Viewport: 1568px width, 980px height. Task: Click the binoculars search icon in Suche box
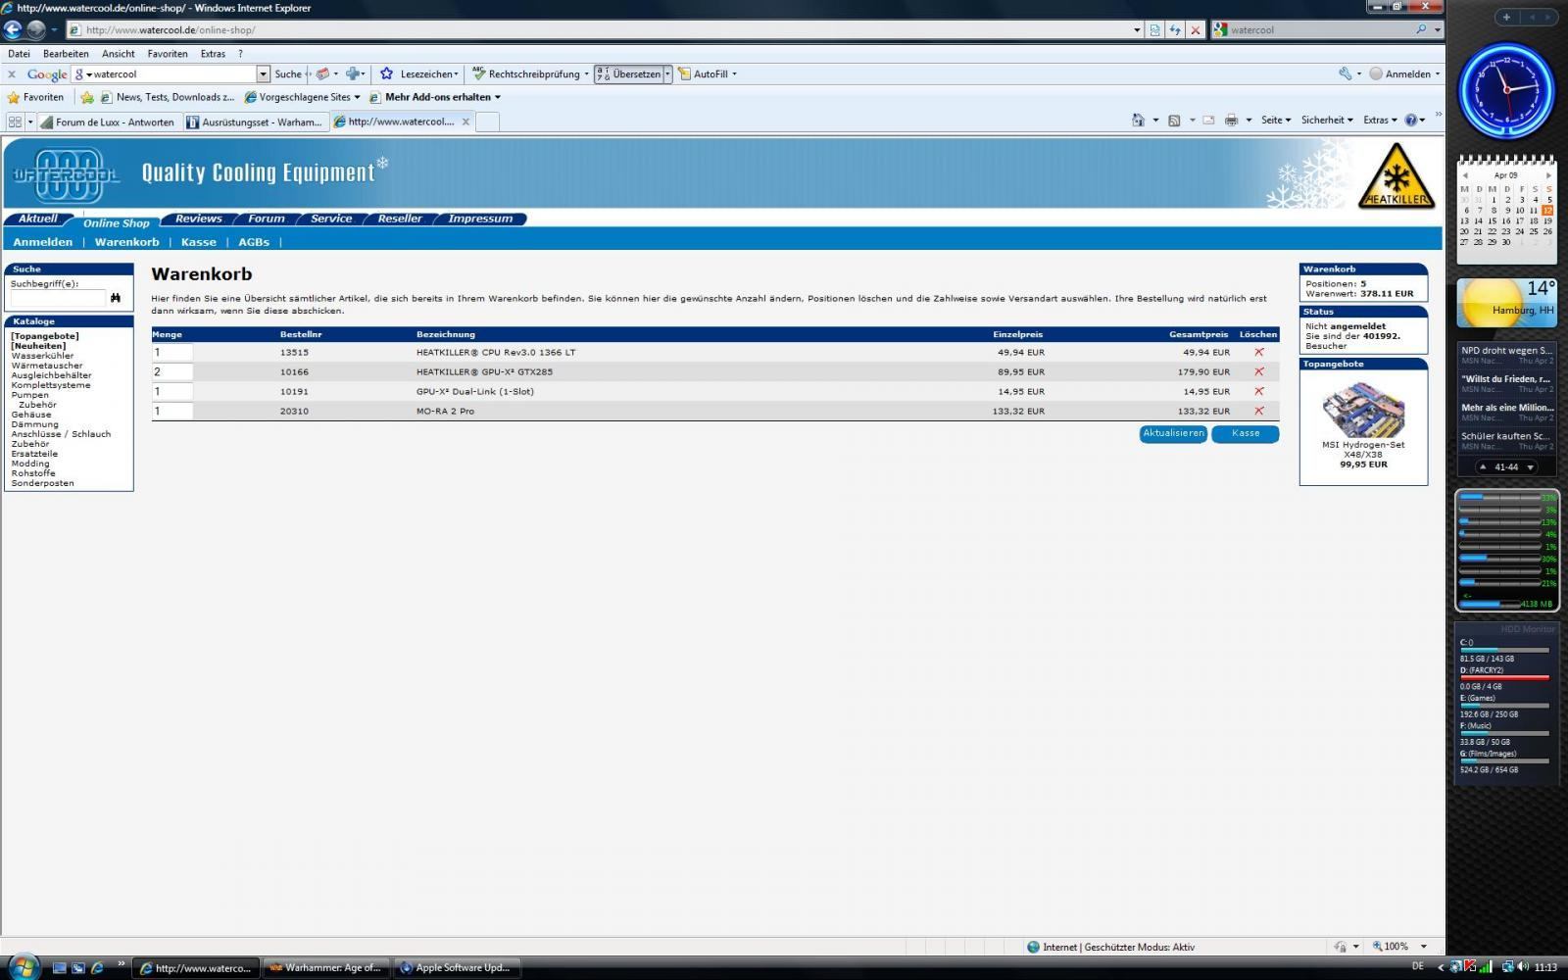(x=116, y=297)
